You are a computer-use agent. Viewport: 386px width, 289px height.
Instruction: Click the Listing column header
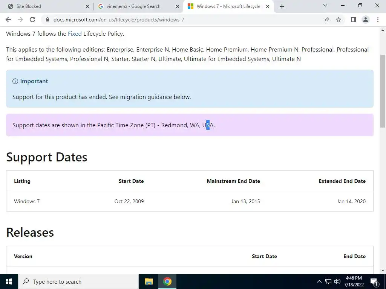point(22,181)
